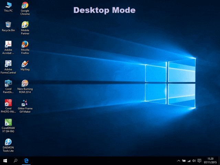Click the battery power tray icon

point(184,161)
